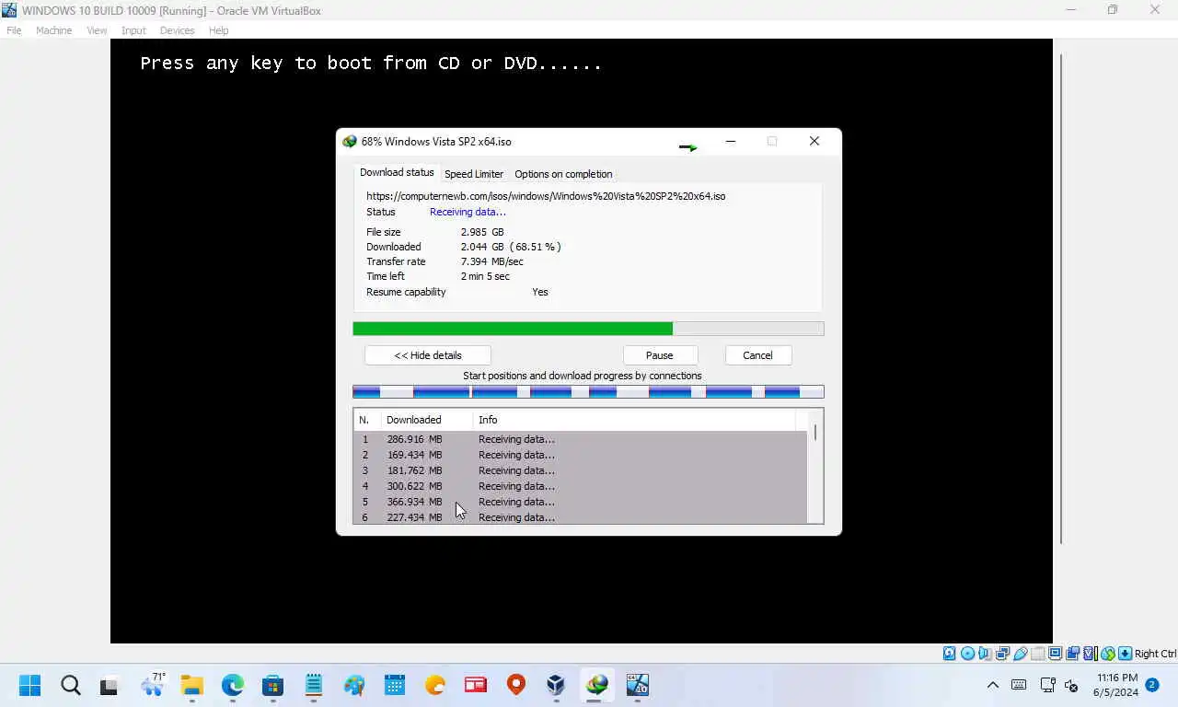Click the green overall download progress bar
The height and width of the screenshot is (707, 1178).
coord(588,329)
